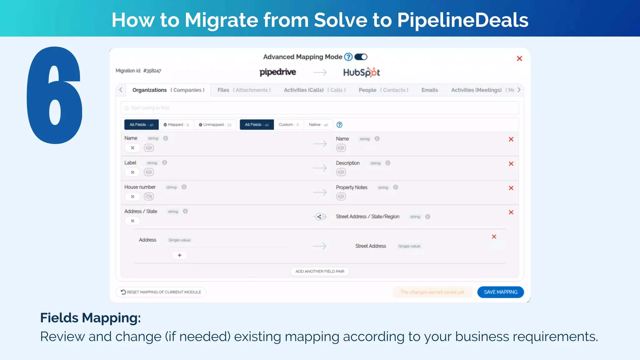Screen dimensions: 640x360
Task: Remove the Label to Description mapping
Action: pos(511,163)
